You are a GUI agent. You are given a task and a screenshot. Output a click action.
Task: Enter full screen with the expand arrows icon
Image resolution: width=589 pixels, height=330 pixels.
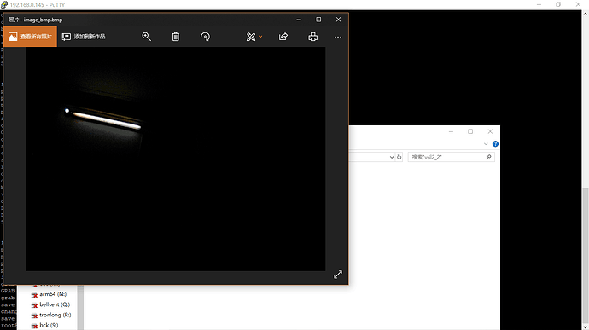338,275
